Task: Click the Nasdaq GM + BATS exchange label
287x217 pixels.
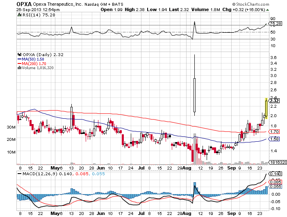Action: 104,4
